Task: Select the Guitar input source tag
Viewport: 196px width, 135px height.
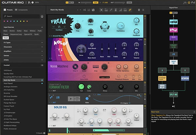Action: click(20, 31)
